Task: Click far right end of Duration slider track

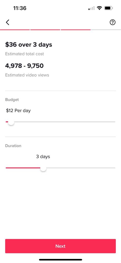Action: tap(114, 168)
